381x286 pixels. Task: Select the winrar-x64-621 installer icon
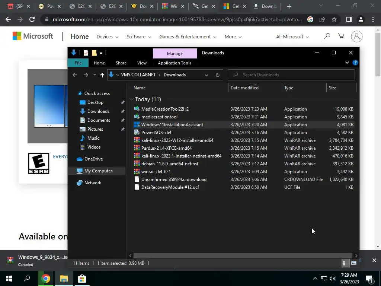pyautogui.click(x=137, y=171)
